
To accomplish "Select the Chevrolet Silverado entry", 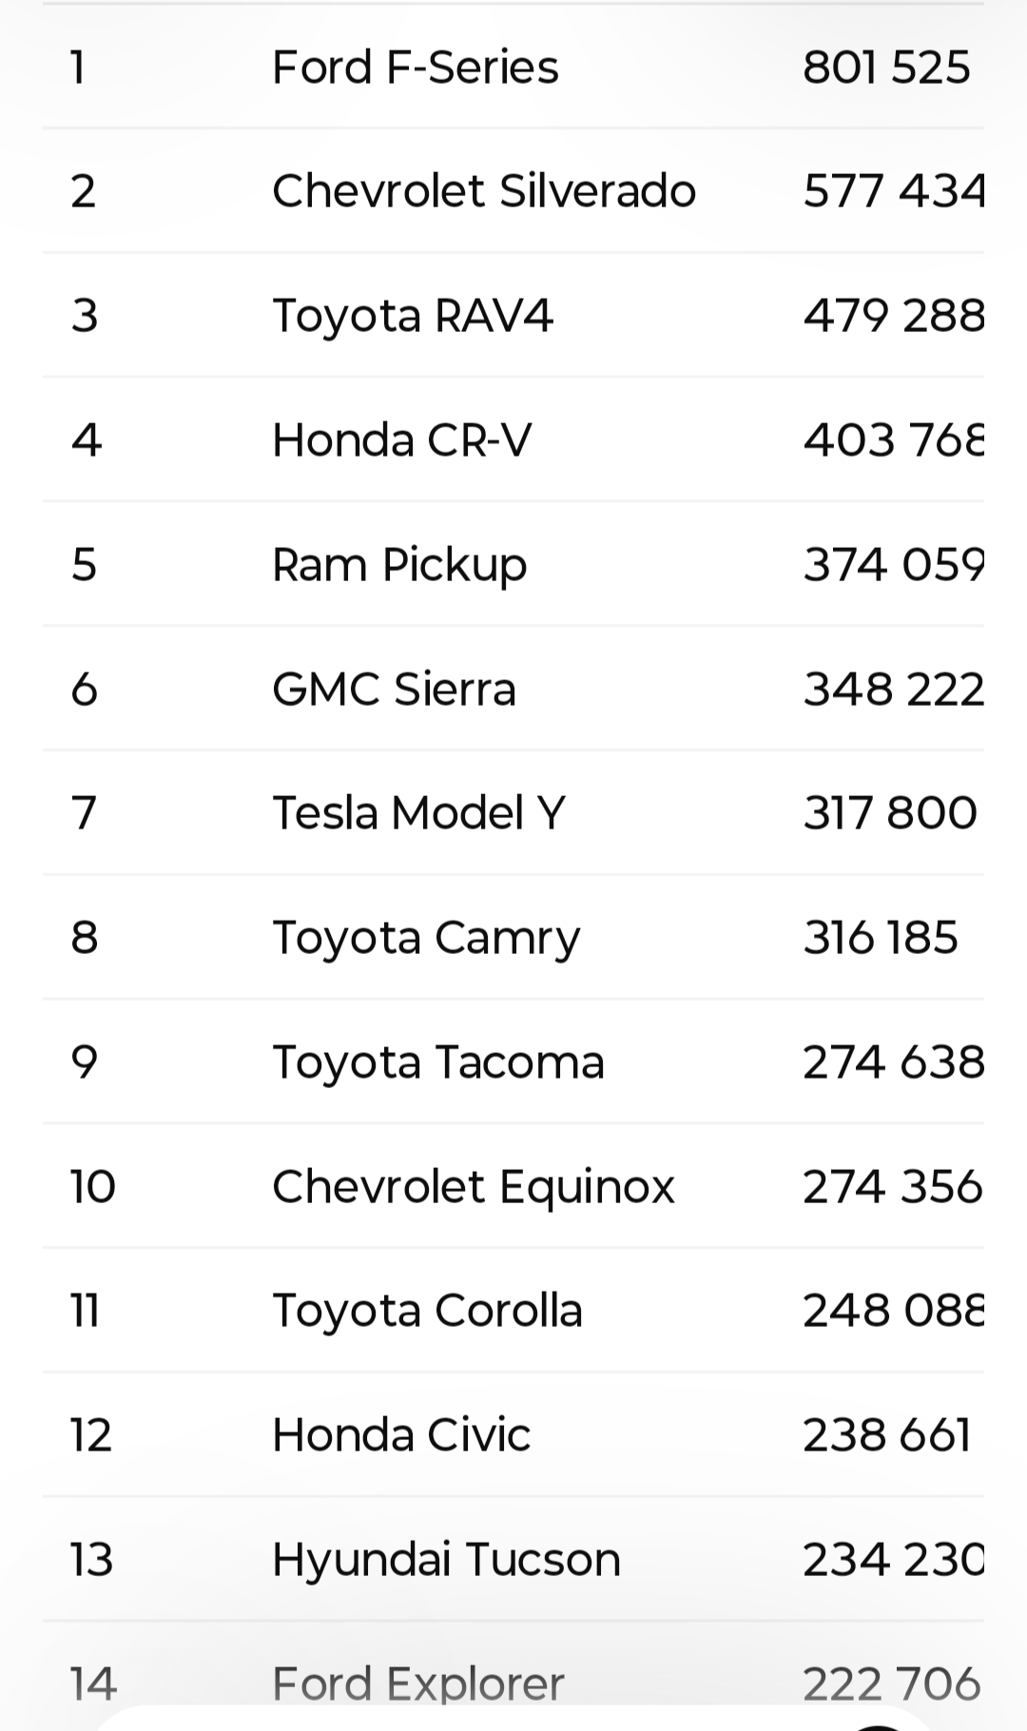I will point(483,191).
